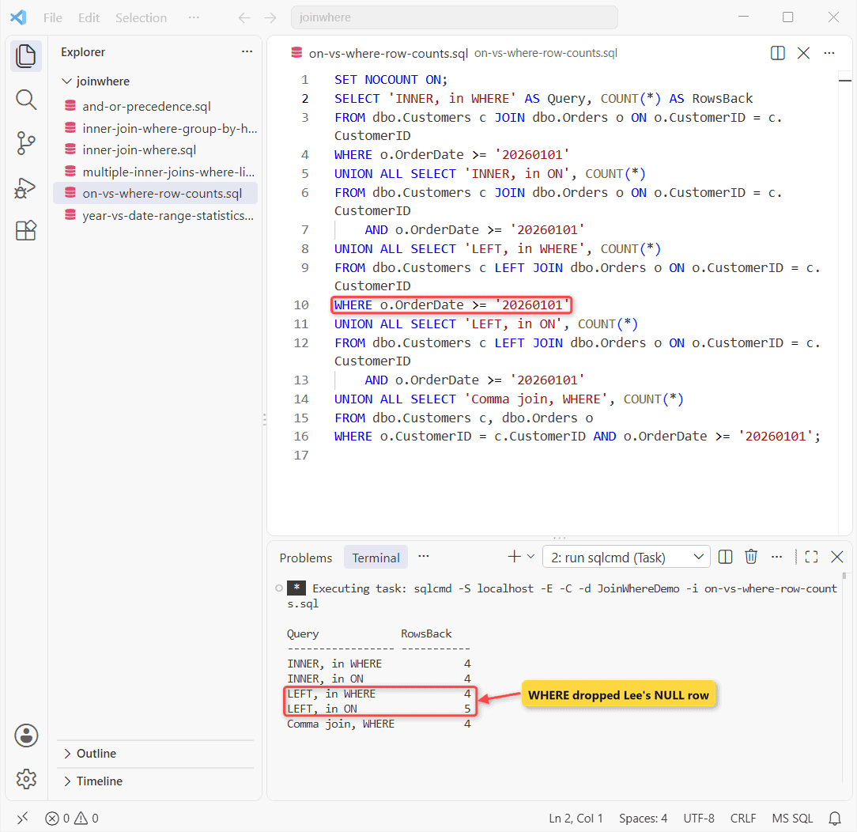This screenshot has height=832, width=857.
Task: Change line ending via CRLF
Action: [743, 818]
